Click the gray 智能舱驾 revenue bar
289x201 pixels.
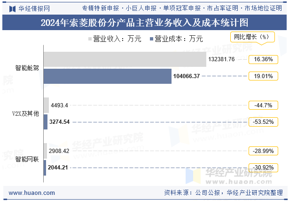pyautogui.click(x=125, y=59)
